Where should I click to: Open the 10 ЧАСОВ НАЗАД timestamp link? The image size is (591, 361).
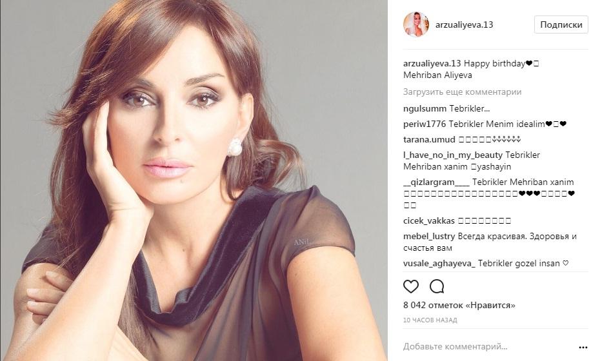[x=430, y=320]
